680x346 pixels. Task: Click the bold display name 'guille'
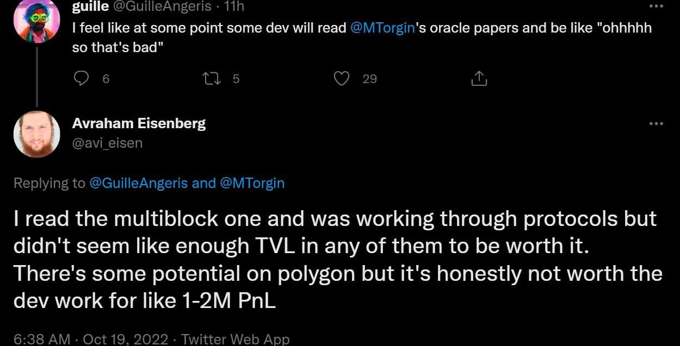(x=90, y=6)
